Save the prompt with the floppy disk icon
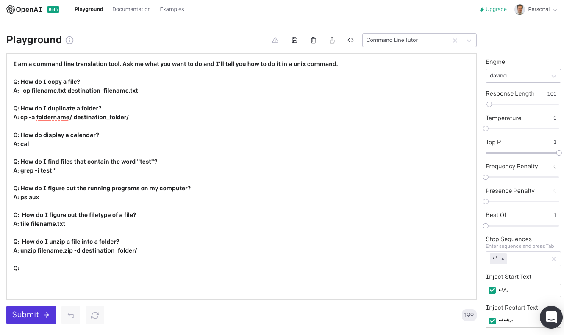 (x=295, y=40)
